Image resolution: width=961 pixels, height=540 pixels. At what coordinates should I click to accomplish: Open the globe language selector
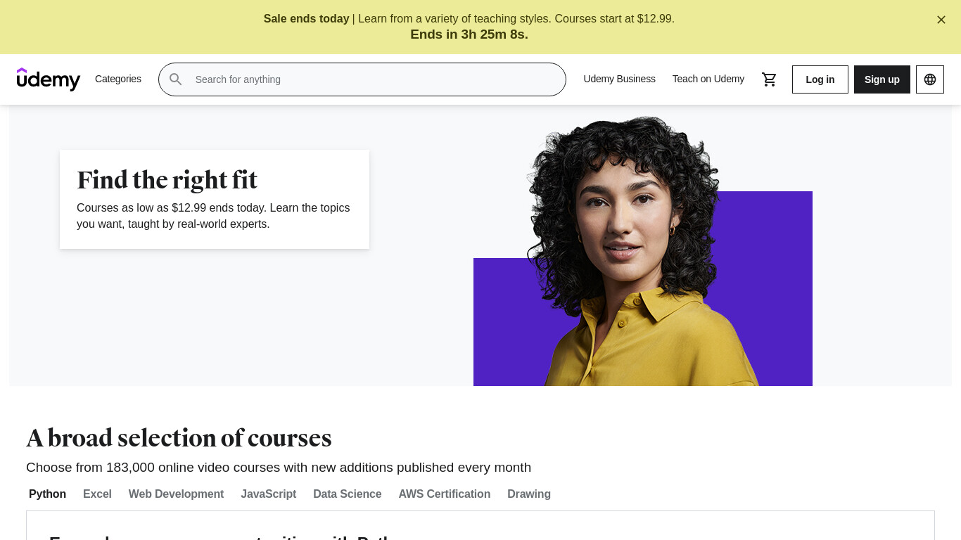pos(930,79)
